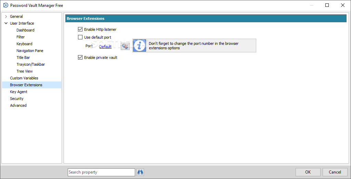Uncheck Enable Http listener
This screenshot has width=351, height=179.
point(80,29)
